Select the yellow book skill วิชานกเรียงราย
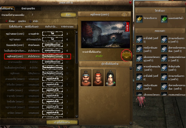The width and height of the screenshot is (186, 128). coord(139,19)
